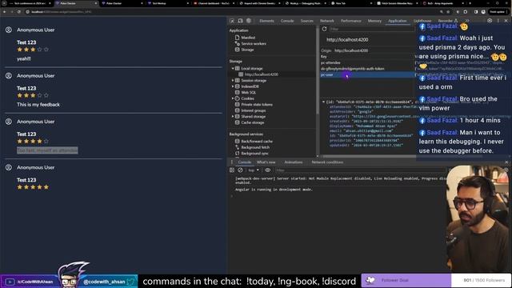Switch to the Sources tab in DevTools

click(x=306, y=21)
